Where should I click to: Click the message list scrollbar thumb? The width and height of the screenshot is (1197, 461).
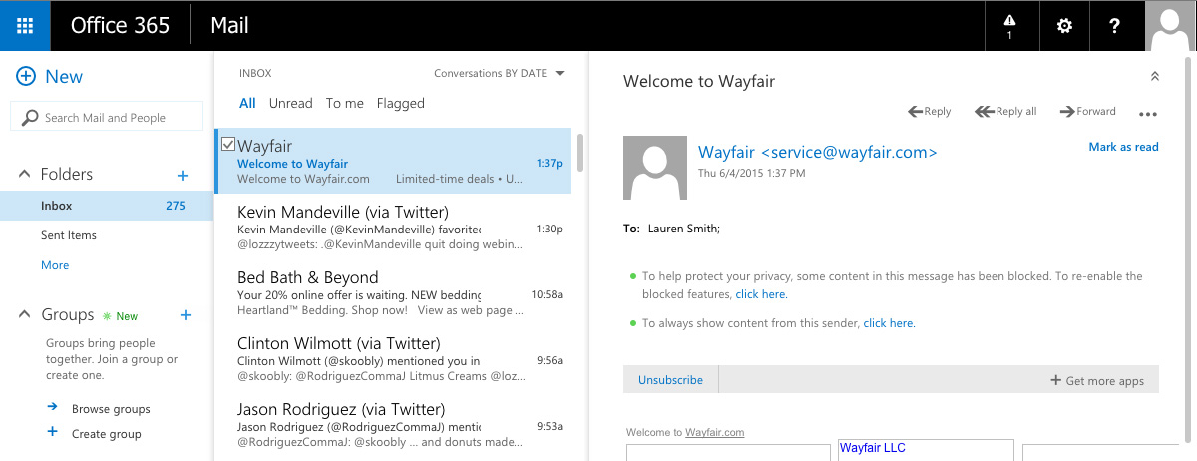point(580,153)
